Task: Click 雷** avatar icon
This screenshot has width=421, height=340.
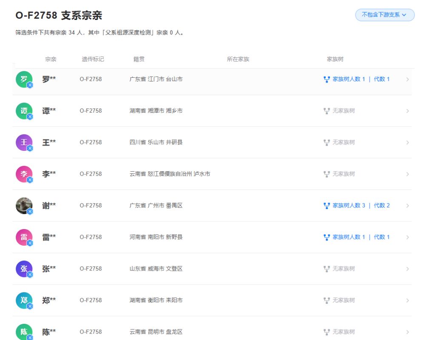Action: [x=24, y=237]
